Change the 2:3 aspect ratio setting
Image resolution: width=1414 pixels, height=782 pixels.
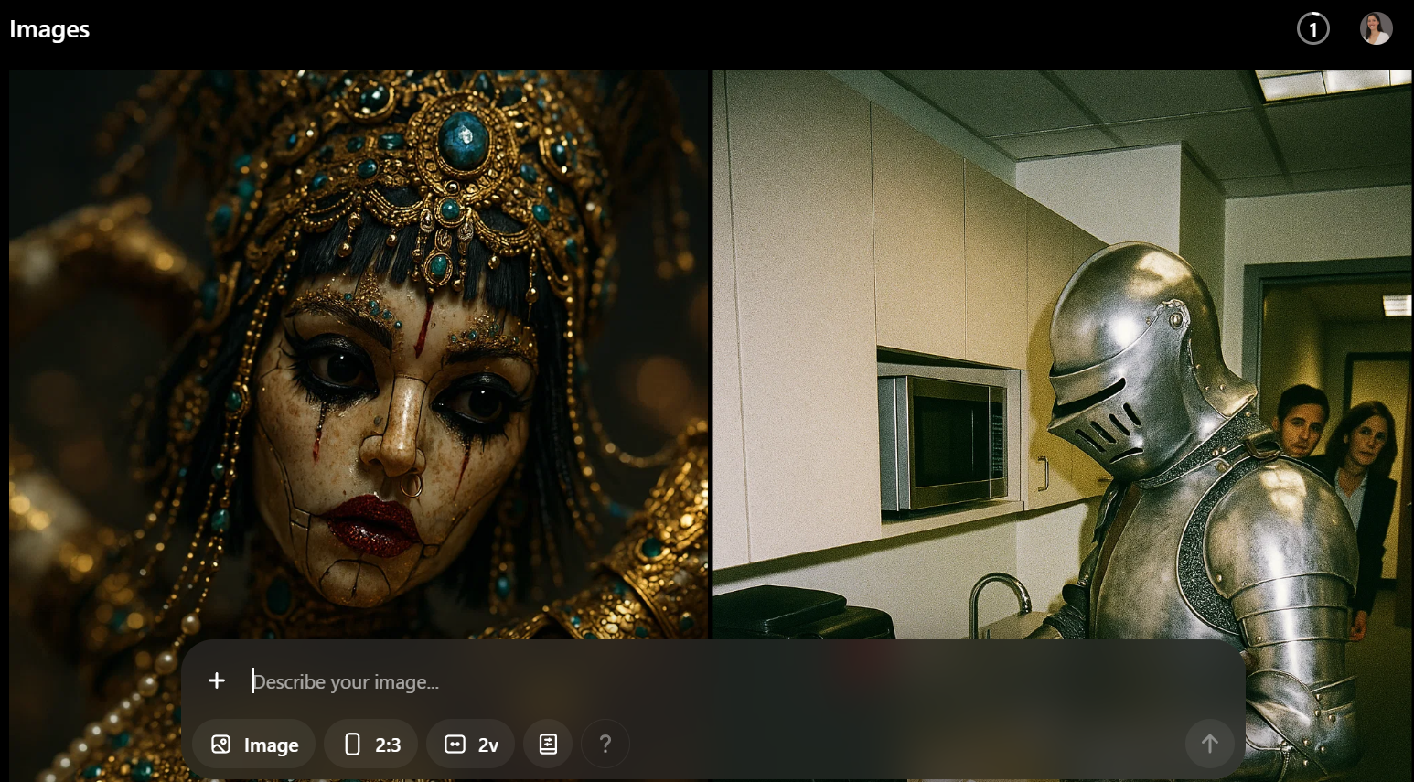371,745
